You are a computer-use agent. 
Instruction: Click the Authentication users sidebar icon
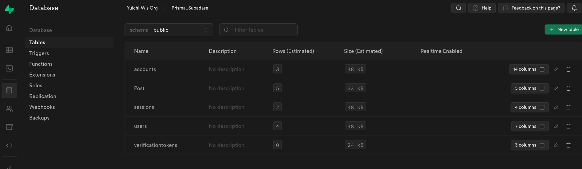(x=9, y=108)
